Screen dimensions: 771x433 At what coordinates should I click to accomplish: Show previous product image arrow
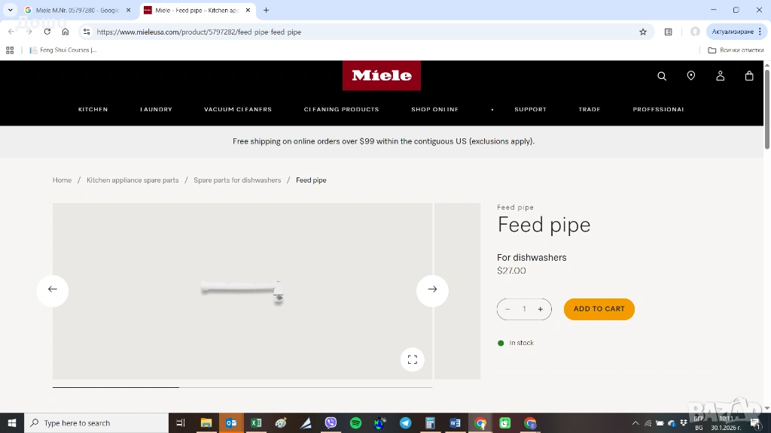(x=53, y=289)
